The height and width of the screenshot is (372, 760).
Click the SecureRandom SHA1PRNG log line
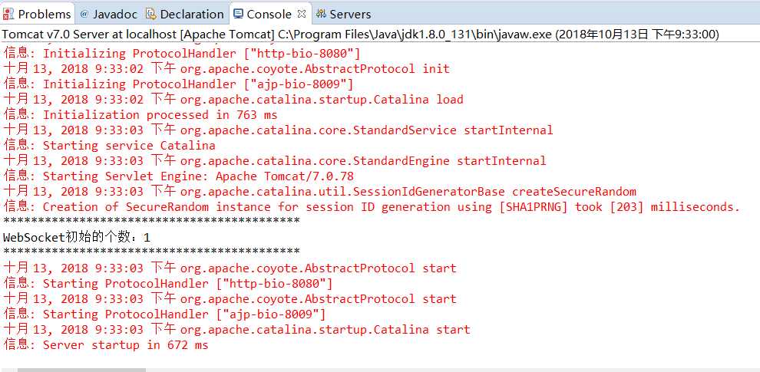(372, 207)
